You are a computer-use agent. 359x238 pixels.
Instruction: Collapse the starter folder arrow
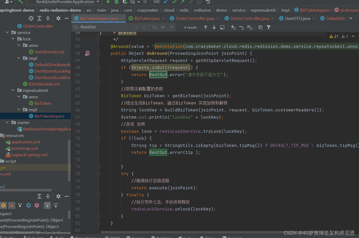click(x=7, y=122)
